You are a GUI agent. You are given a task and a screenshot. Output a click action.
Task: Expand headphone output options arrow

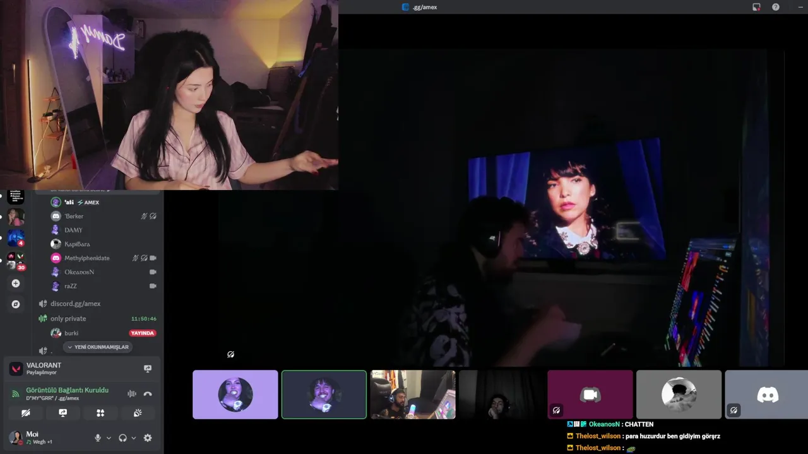pyautogui.click(x=133, y=438)
